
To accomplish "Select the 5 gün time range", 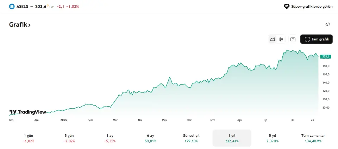I will pos(69,138).
